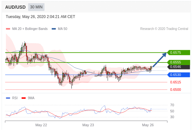193x133 pixels.
Task: Click the May 23 date axis label
Action: coord(88,125)
